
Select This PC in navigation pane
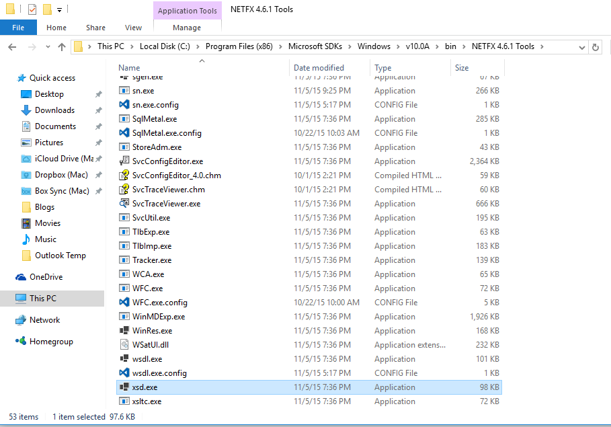(52, 299)
